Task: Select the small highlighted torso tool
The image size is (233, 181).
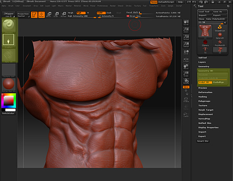Action: [220, 50]
